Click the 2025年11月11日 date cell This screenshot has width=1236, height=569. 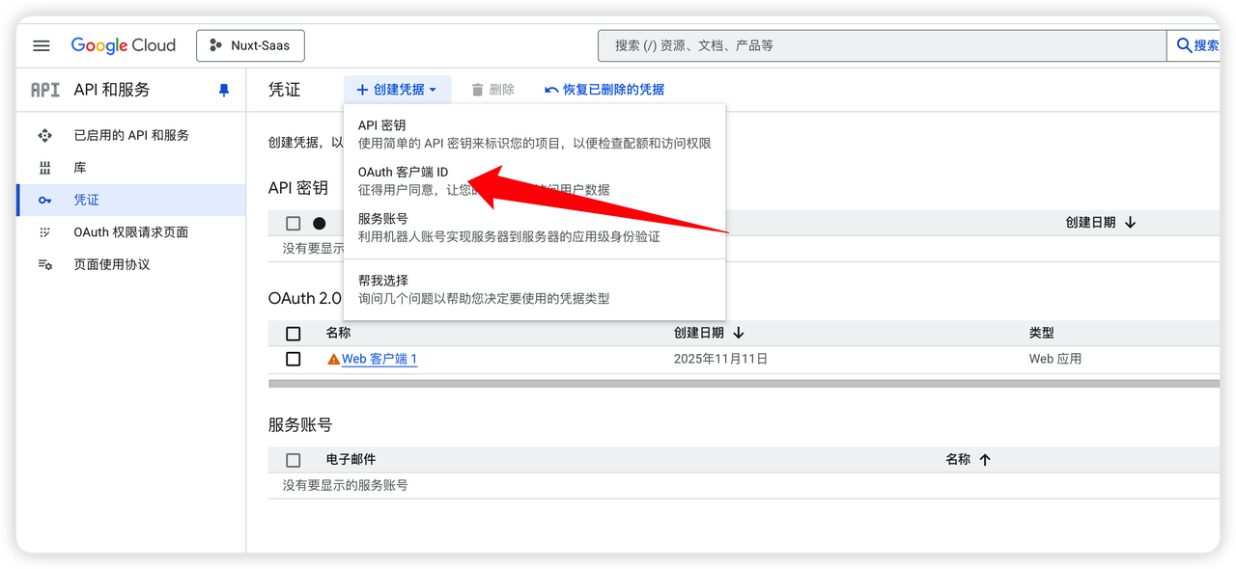720,359
